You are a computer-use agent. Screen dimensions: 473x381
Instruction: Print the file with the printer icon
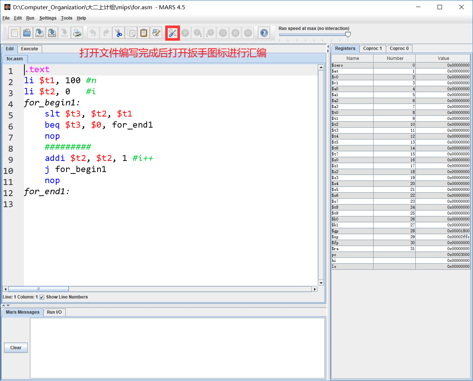click(77, 33)
